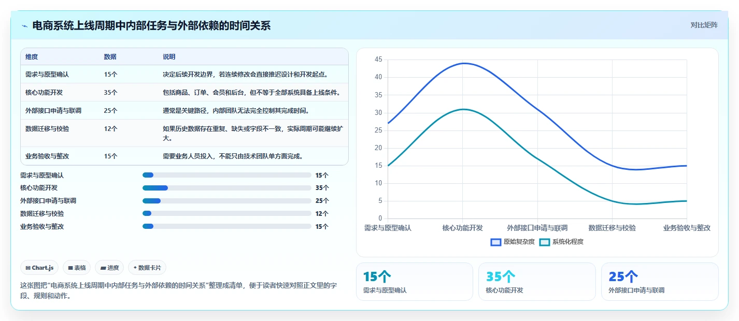Open the 25个 外部接口申请与联调 data card

(x=660, y=281)
